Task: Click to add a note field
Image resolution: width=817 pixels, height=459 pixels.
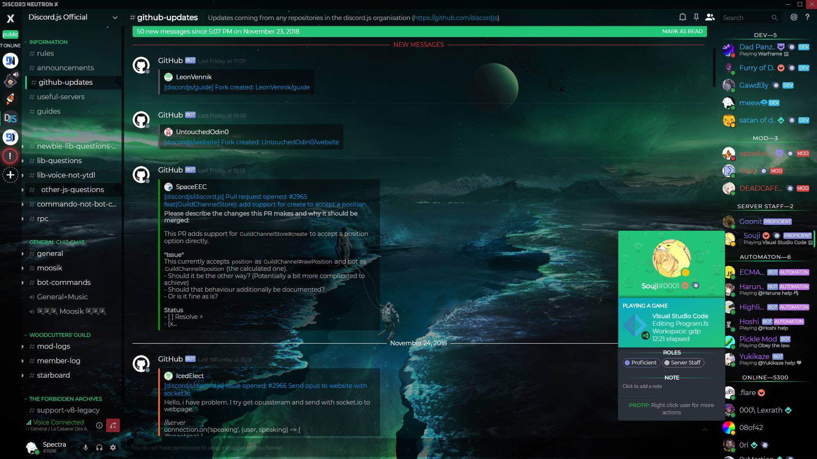Action: click(672, 386)
